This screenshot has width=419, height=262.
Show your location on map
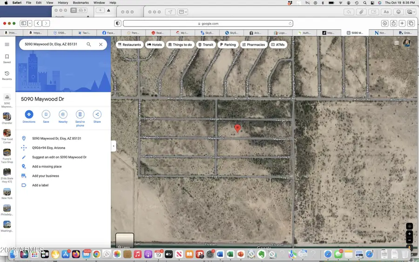coord(409,226)
